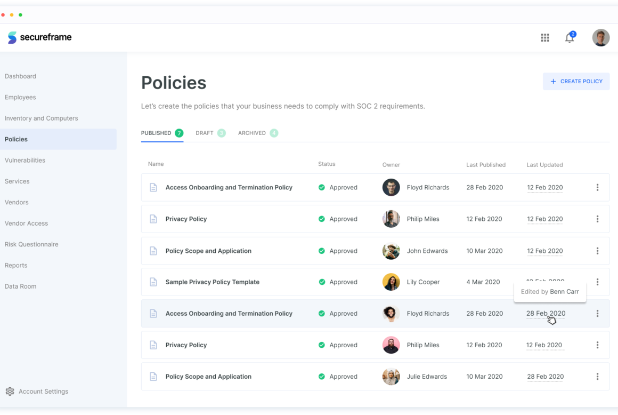The image size is (618, 415).
Task: Click document icon of Julie Edwards' policy row
Action: coord(153,377)
